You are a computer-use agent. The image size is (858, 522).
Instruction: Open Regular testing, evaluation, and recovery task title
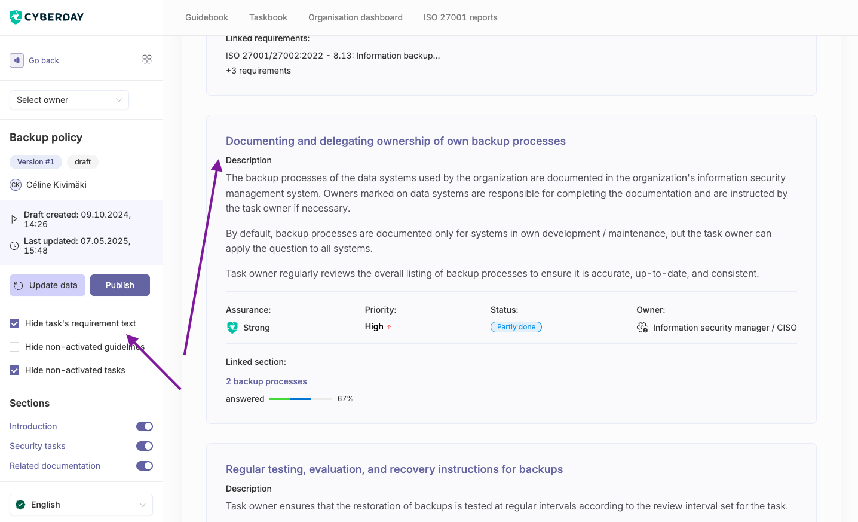pos(394,469)
